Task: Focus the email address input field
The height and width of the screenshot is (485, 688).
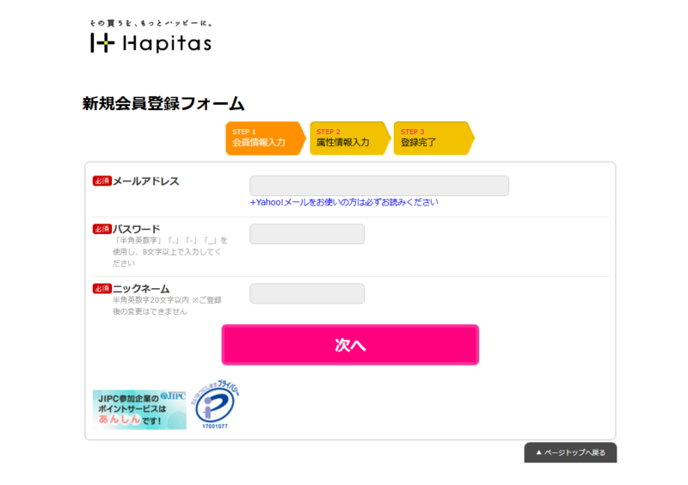Action: click(378, 186)
